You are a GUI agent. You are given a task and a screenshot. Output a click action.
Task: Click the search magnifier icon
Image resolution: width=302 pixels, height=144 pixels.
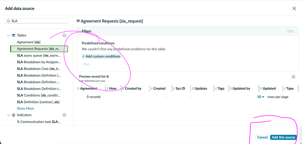9,21
